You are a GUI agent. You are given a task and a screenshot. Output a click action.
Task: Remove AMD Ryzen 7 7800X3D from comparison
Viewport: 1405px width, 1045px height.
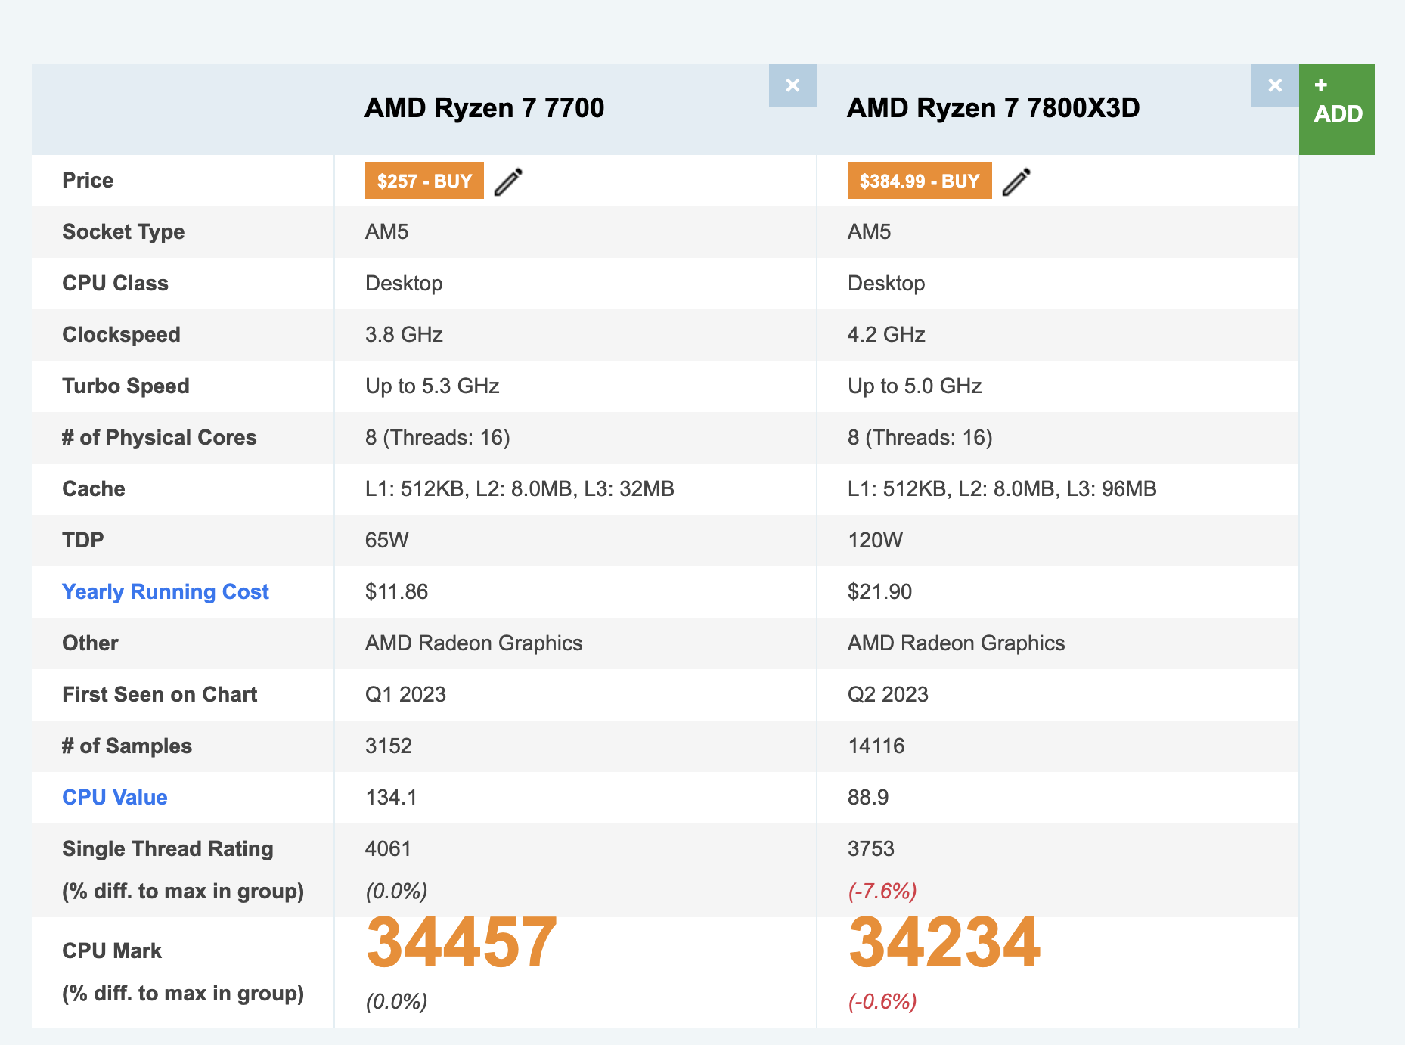pyautogui.click(x=1275, y=85)
